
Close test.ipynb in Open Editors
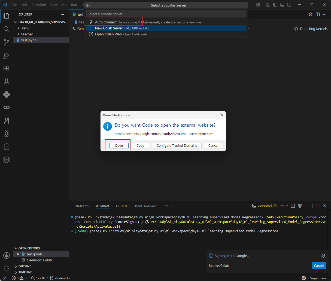[18, 254]
